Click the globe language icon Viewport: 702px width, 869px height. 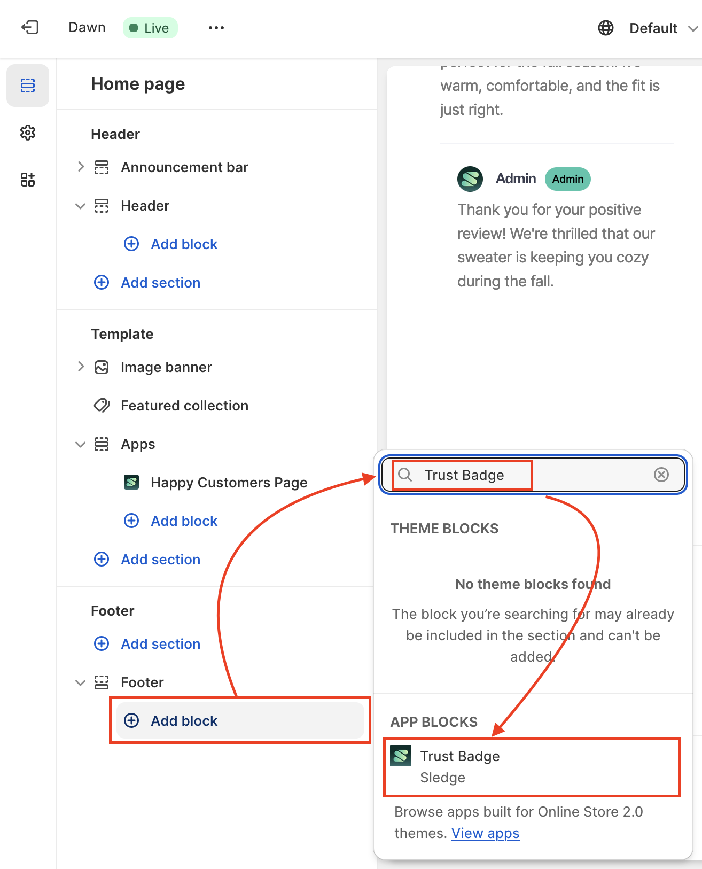[605, 28]
